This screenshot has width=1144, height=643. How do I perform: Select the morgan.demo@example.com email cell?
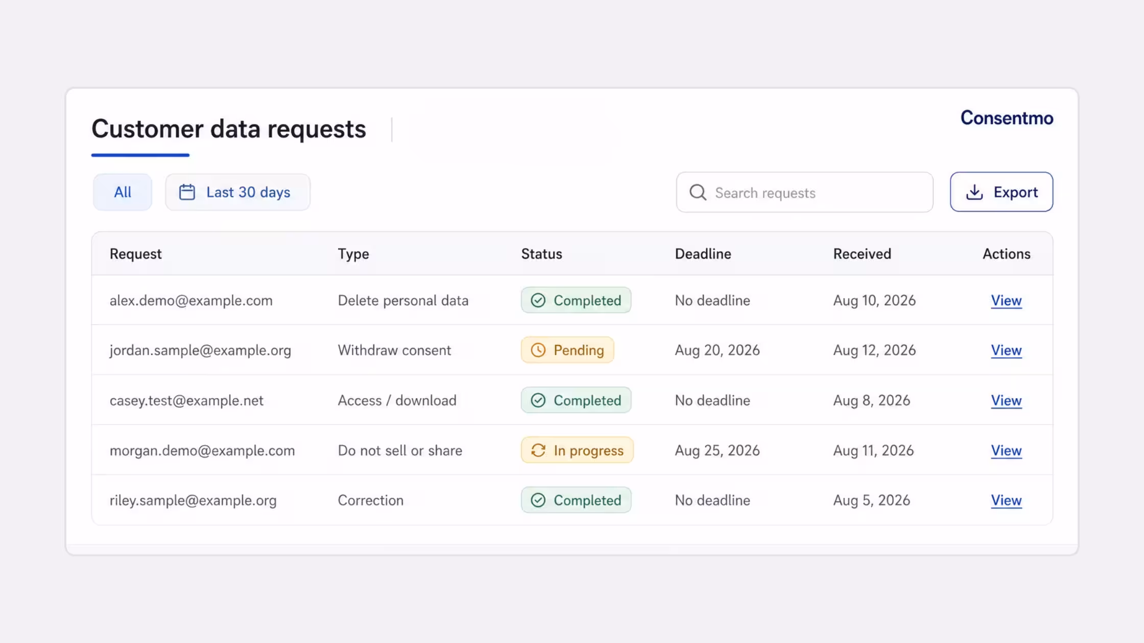point(202,451)
